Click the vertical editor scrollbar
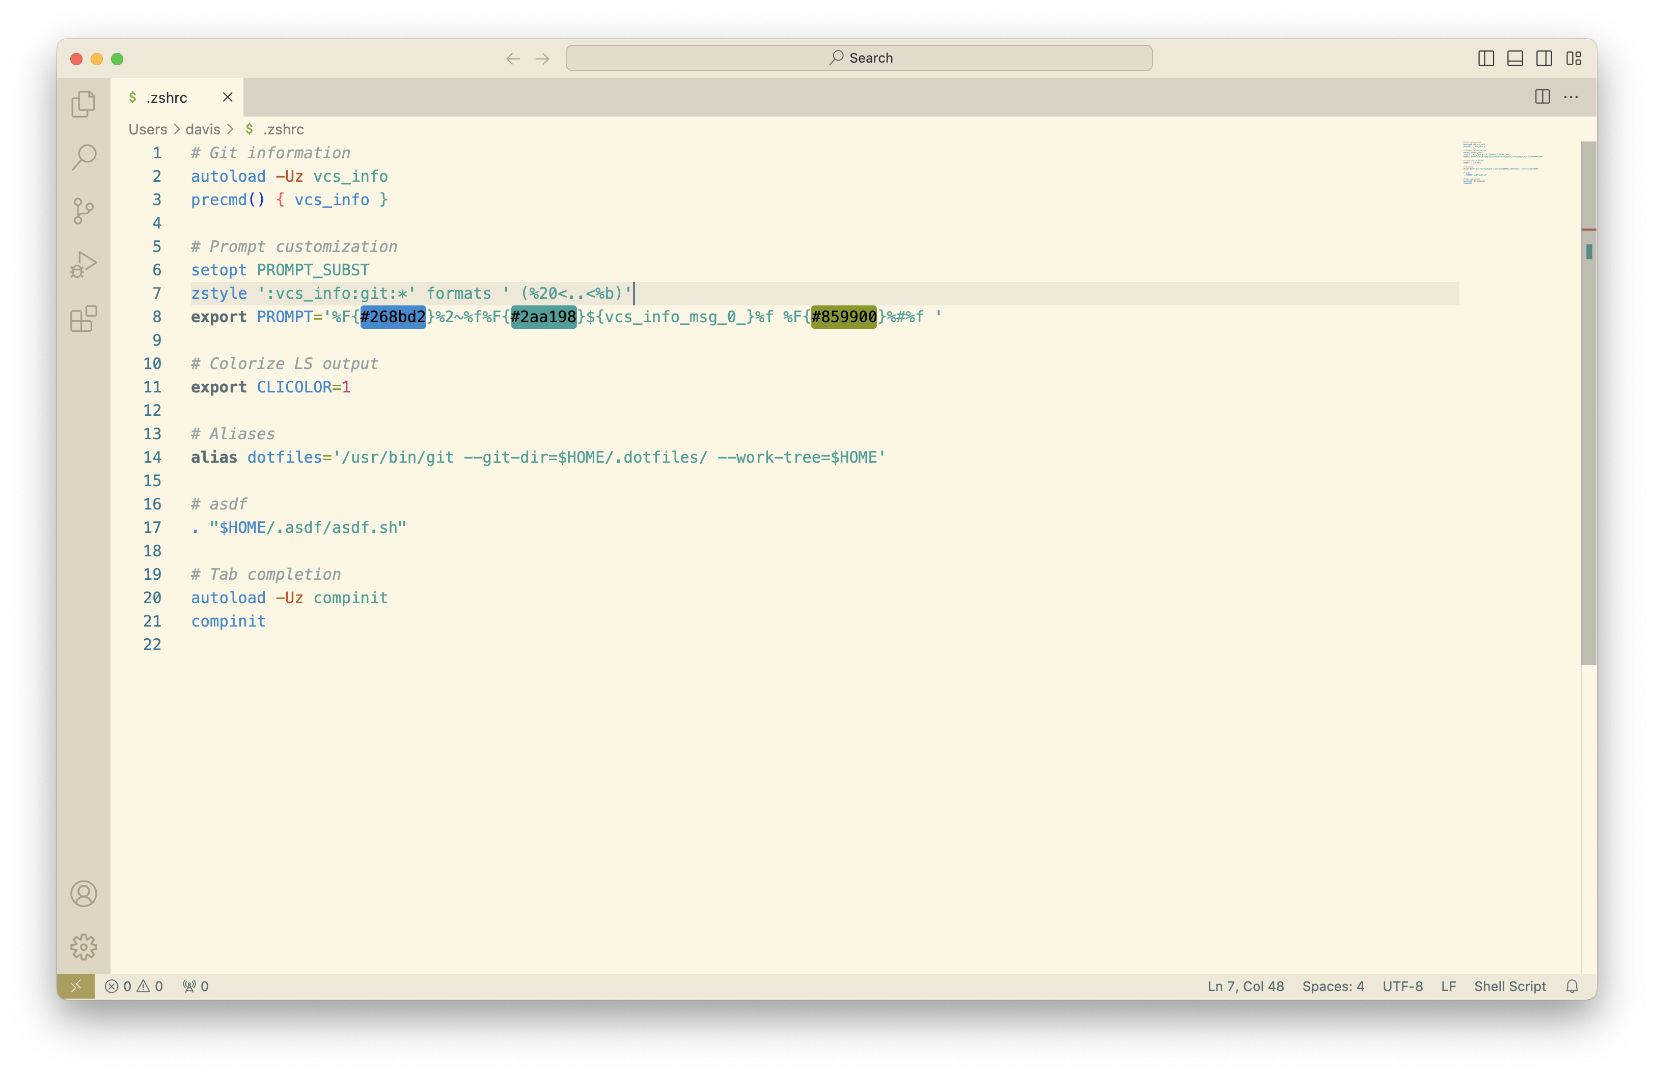The height and width of the screenshot is (1075, 1654). tap(1589, 403)
